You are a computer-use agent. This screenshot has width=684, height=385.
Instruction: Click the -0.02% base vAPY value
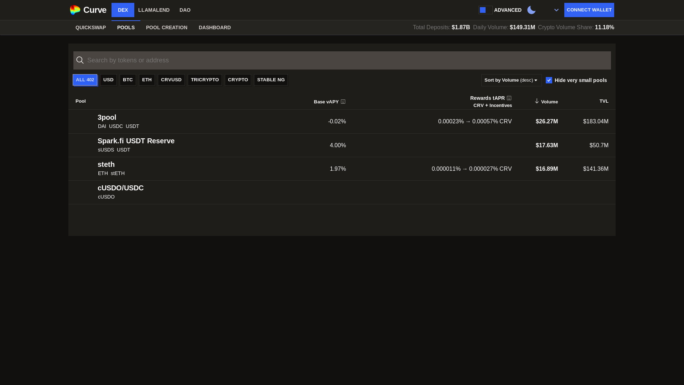pos(337,122)
